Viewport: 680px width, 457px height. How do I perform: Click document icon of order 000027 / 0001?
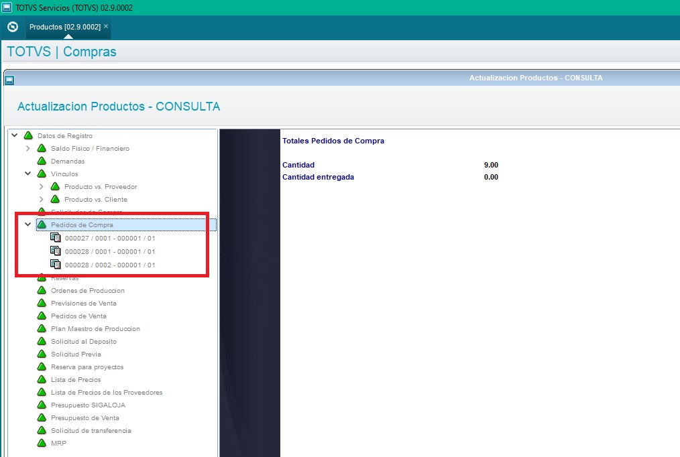(x=56, y=237)
